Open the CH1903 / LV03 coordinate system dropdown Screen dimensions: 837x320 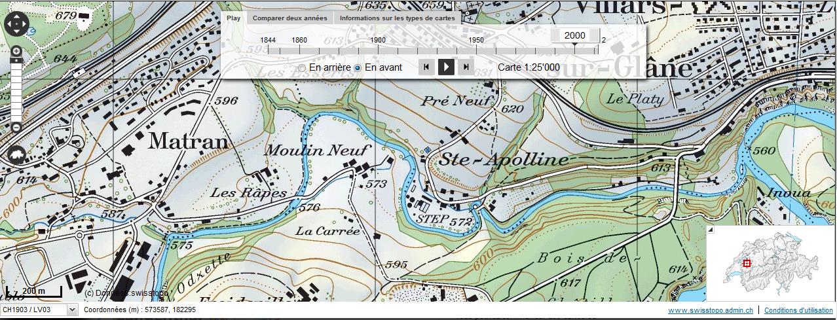coord(39,309)
